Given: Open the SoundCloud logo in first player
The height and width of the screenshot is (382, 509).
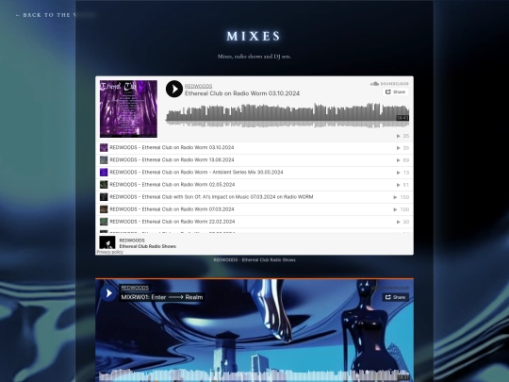Looking at the screenshot, I should 389,84.
